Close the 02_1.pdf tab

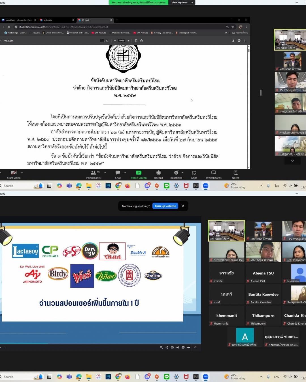111,20
